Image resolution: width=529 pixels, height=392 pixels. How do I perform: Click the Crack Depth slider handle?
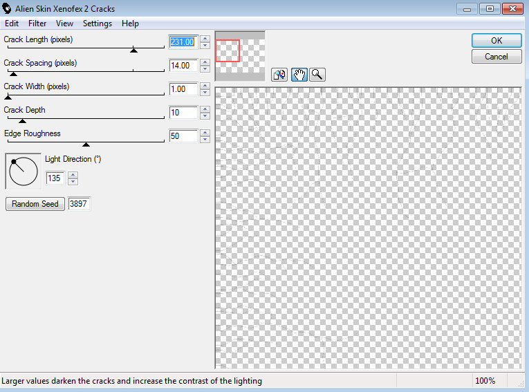pos(22,121)
